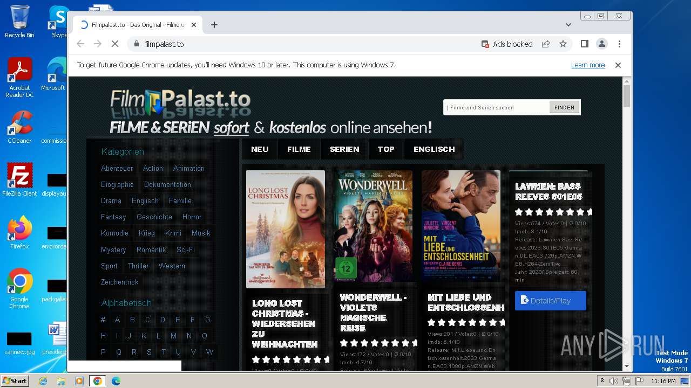
Task: Open the site info lock icon
Action: coord(136,44)
